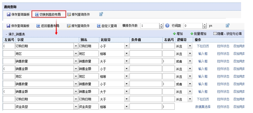Click 返回普通布局 to return to normal layout
The height and width of the screenshot is (113, 253).
tap(48, 26)
